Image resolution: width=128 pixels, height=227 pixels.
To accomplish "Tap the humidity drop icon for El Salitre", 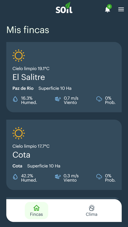I will point(15,99).
